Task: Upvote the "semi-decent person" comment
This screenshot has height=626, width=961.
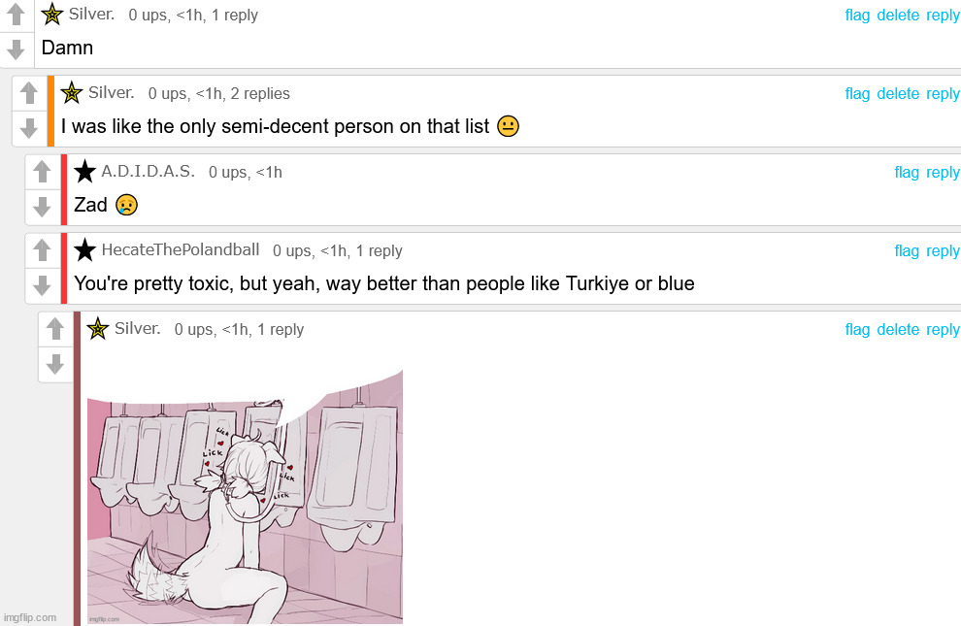Action: 29,93
